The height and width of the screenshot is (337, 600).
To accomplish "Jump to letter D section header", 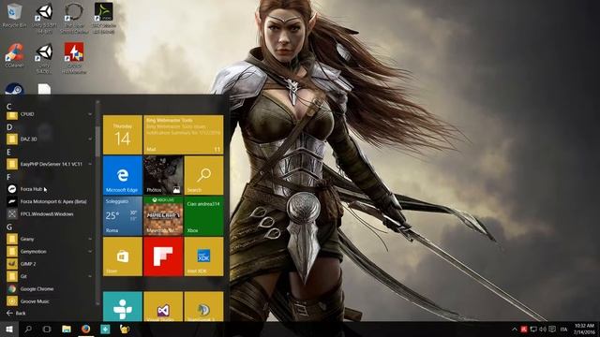I will click(9, 127).
